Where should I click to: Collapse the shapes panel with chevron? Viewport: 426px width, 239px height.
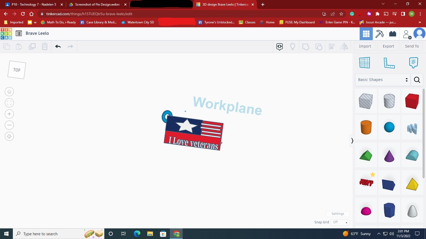coord(352,141)
